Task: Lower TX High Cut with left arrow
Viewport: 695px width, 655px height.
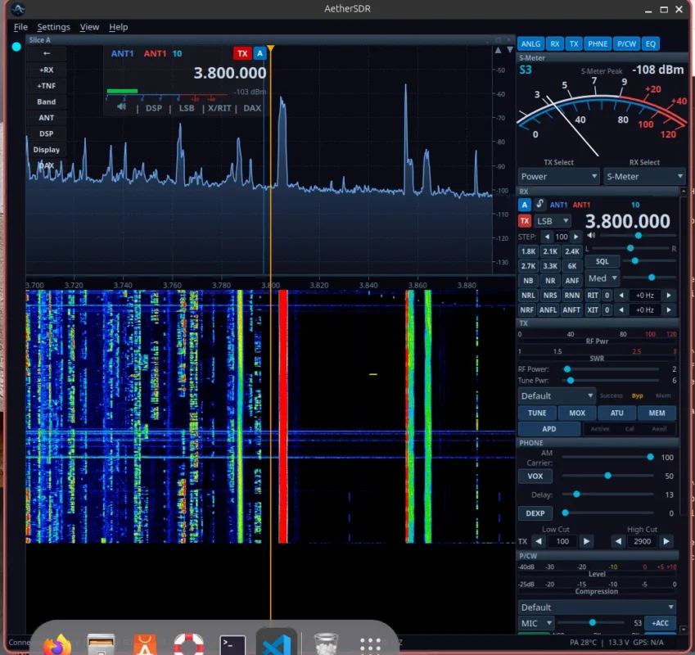Action: coord(618,541)
